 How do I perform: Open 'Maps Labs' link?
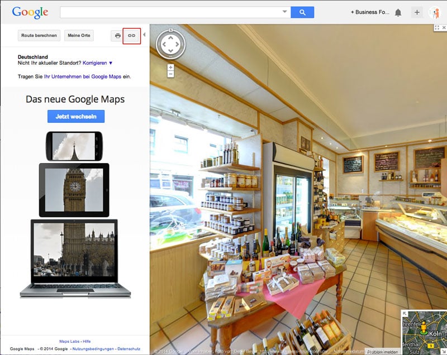[x=69, y=342]
